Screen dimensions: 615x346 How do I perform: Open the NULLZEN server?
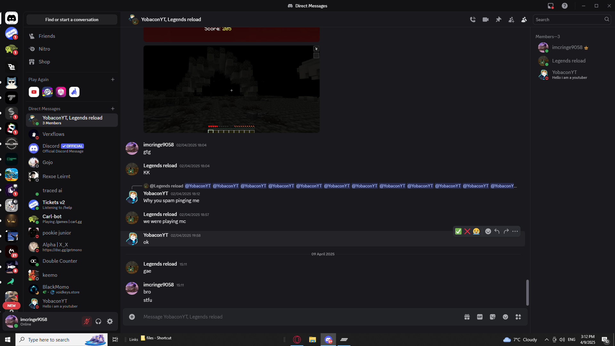pos(12,144)
